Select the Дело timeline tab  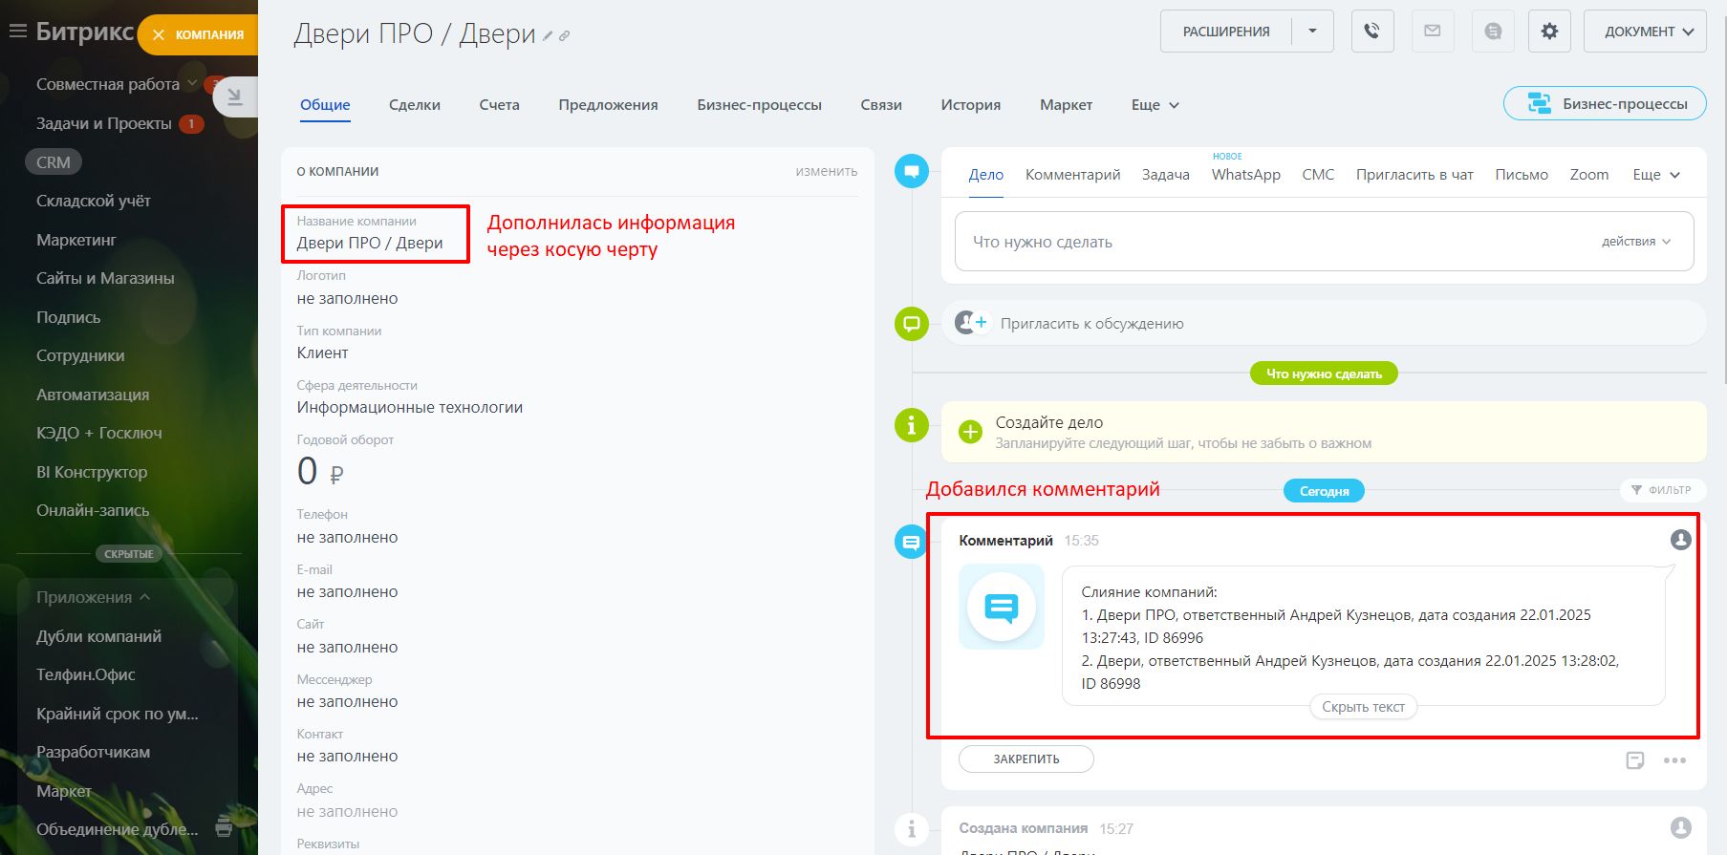click(986, 175)
